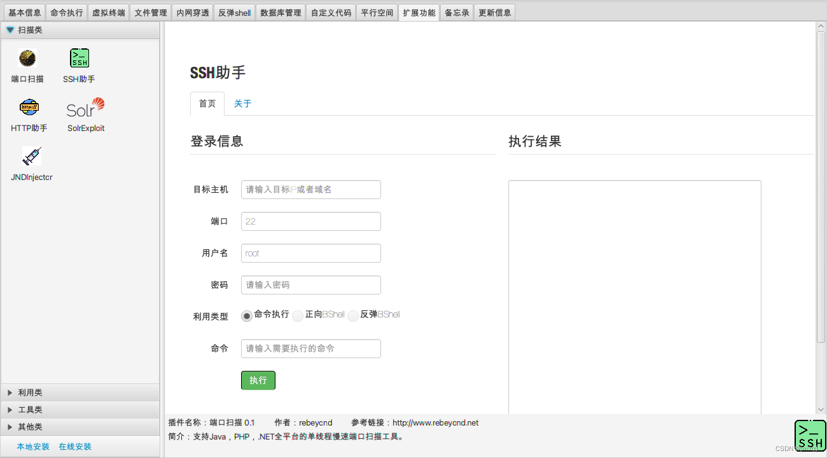
Task: Choose the 正向BShell radio option
Action: (x=298, y=316)
